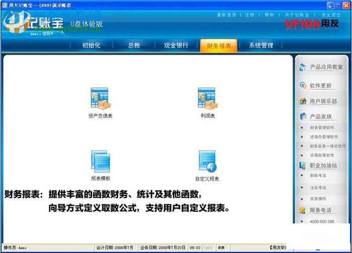Open the 产品家族 heading link
The image size is (352, 253).
point(321,116)
